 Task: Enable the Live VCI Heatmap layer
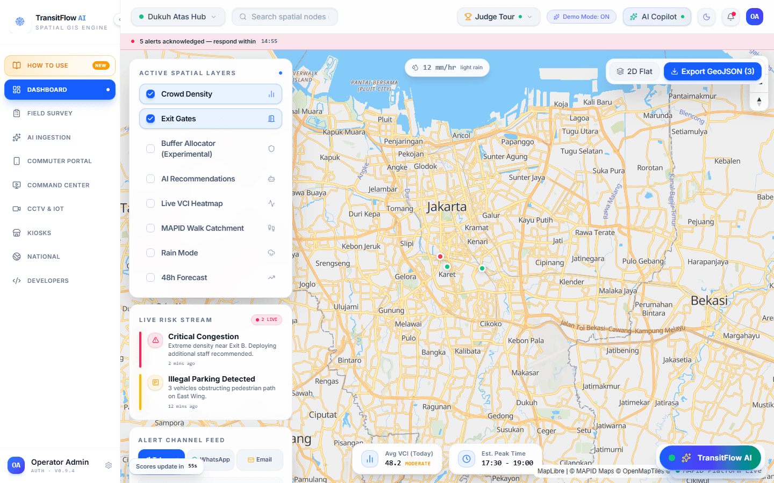tap(150, 203)
